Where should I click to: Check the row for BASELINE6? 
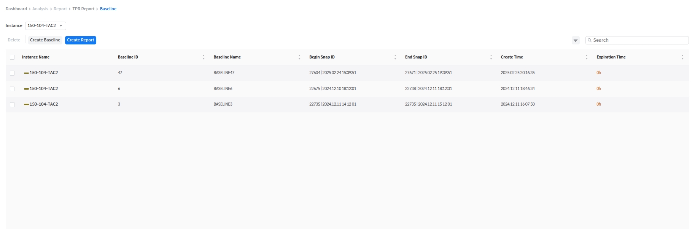click(x=12, y=89)
